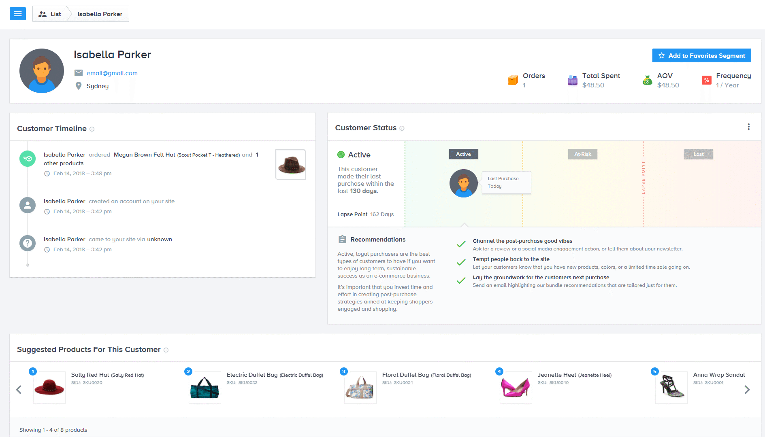Open Customer Status three-dot options menu
Screen dimensions: 765x437
pos(748,127)
